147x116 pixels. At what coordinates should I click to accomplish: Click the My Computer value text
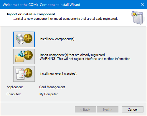click(x=49, y=94)
